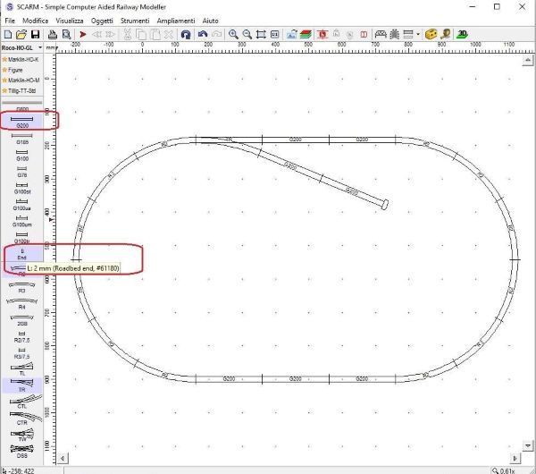Select the G200 straight track piece
This screenshot has height=474, width=536.
click(x=22, y=122)
